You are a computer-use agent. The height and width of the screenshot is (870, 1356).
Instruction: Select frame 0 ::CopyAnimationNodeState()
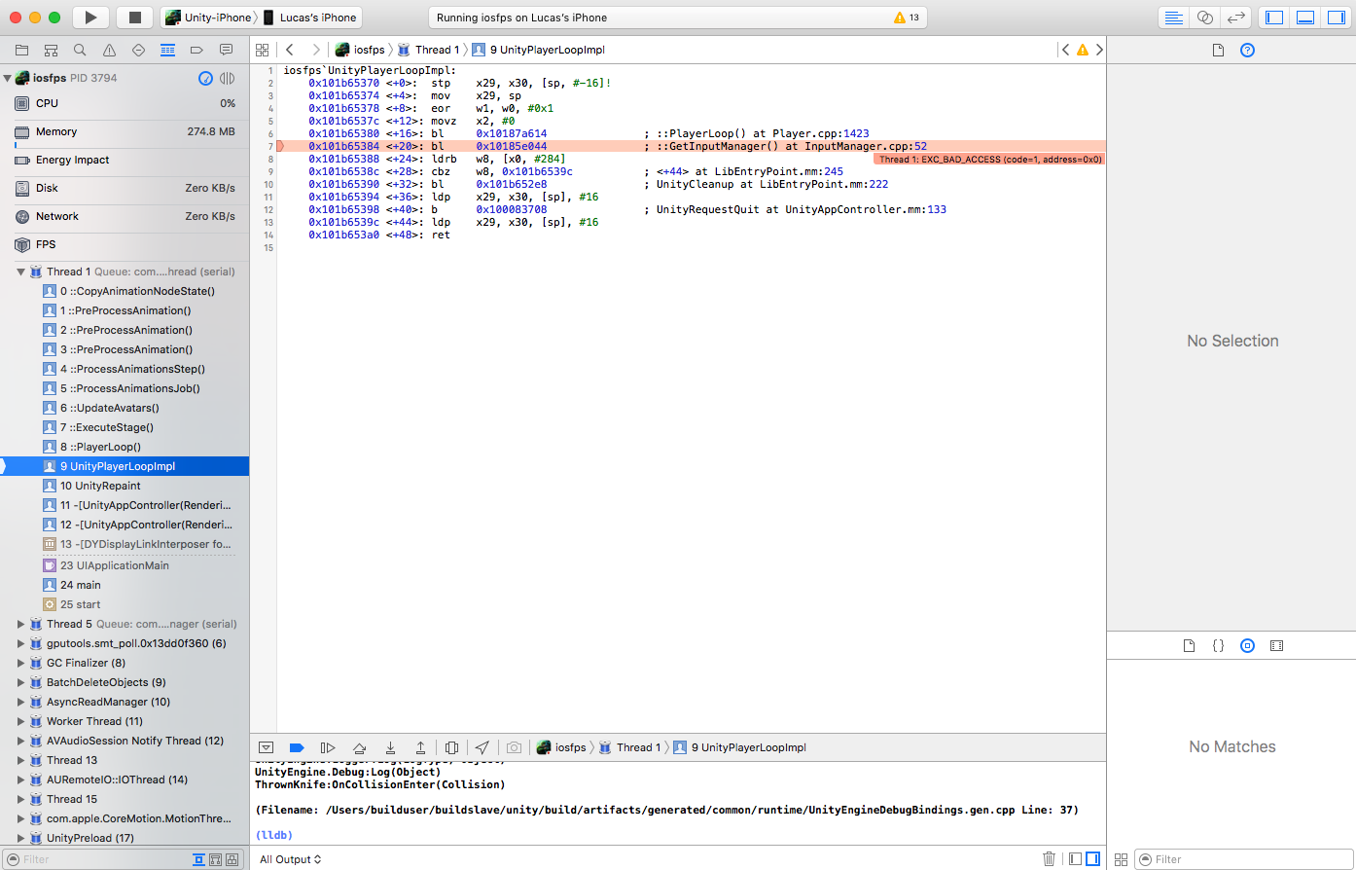(125, 291)
